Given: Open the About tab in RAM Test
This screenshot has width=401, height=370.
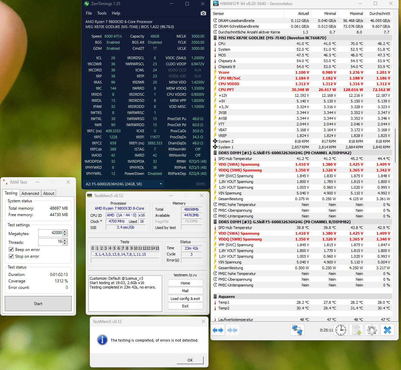Looking at the screenshot, I should (49, 193).
